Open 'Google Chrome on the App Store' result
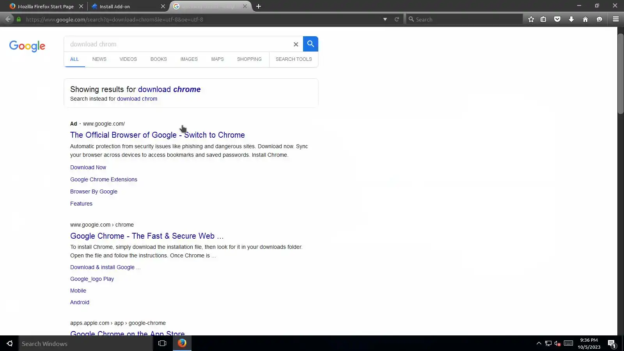The height and width of the screenshot is (351, 624). click(128, 333)
